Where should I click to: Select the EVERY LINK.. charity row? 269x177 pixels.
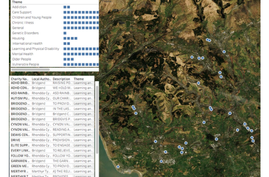pos(52,150)
